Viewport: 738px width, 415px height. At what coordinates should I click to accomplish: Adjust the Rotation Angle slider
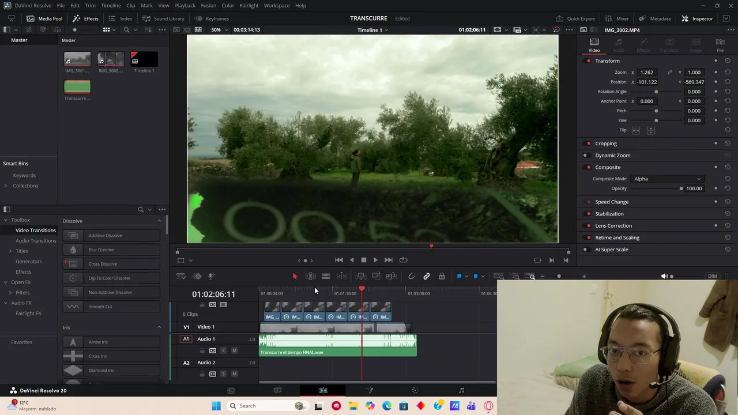pos(656,92)
